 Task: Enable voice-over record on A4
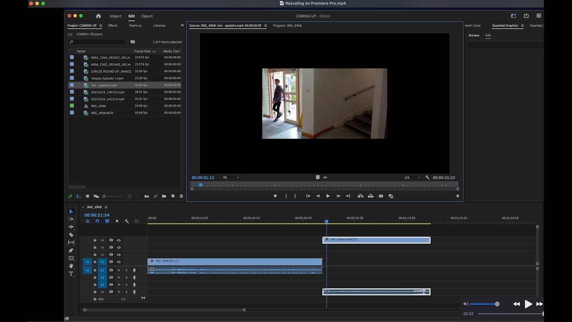click(x=134, y=292)
